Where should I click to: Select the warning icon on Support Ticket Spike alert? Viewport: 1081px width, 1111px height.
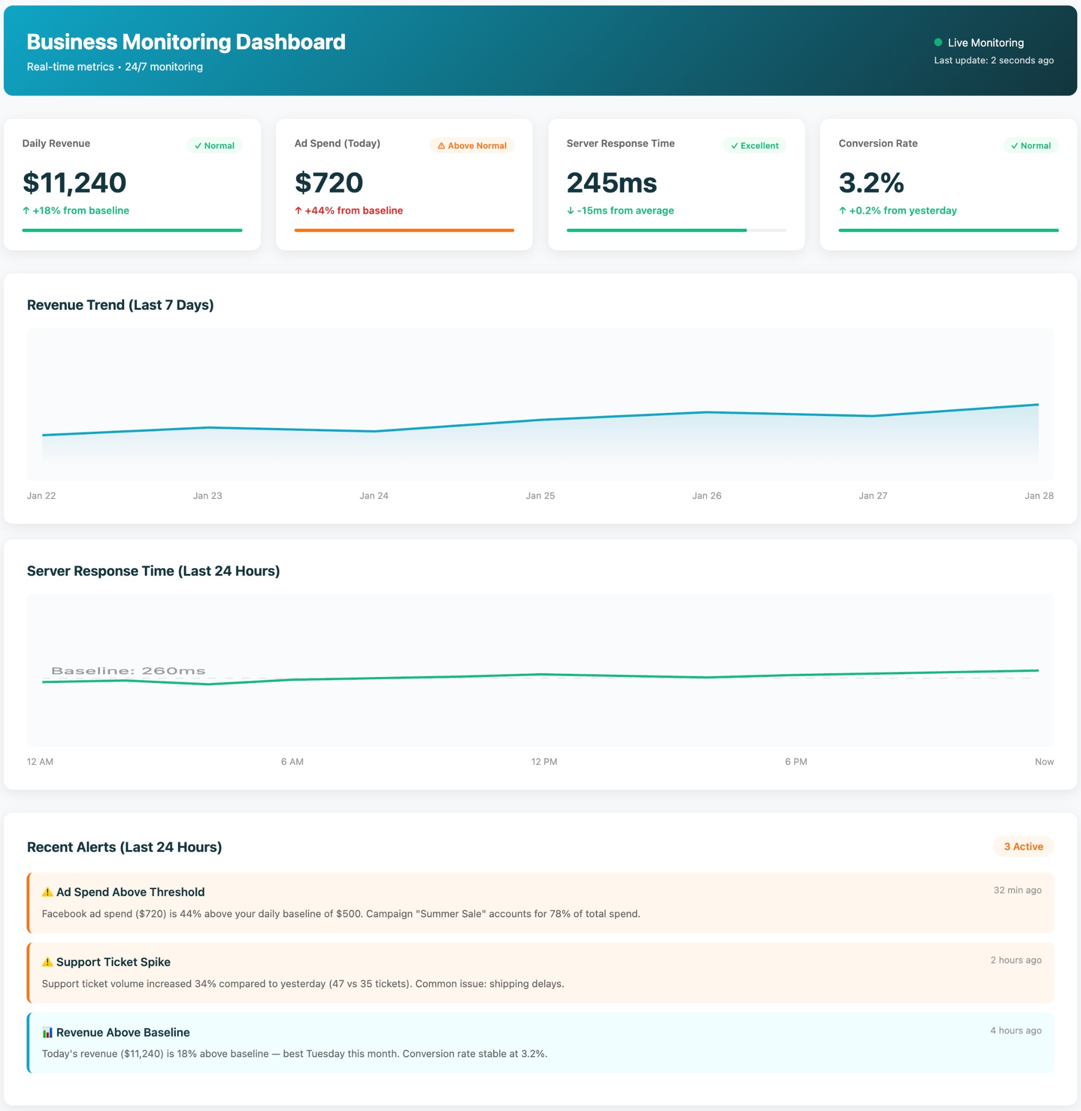pyautogui.click(x=47, y=962)
